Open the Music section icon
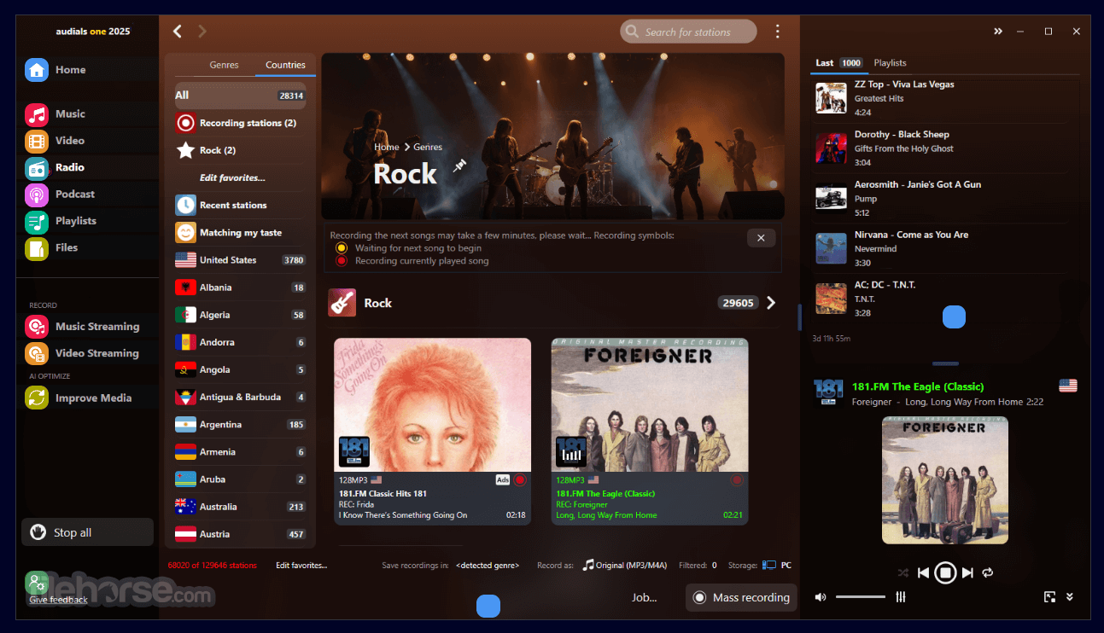 pyautogui.click(x=37, y=114)
